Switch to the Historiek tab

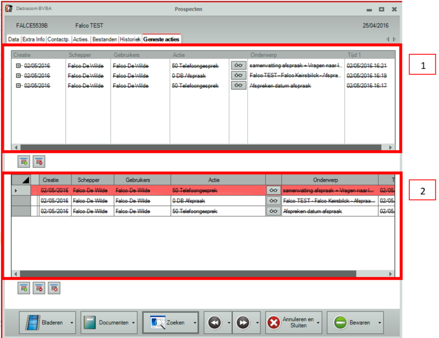pyautogui.click(x=130, y=39)
